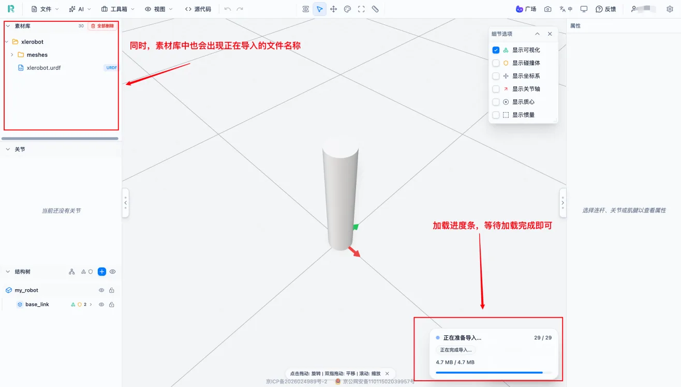The height and width of the screenshot is (387, 681).
Task: Dismiss the controls hint bar
Action: pos(387,374)
